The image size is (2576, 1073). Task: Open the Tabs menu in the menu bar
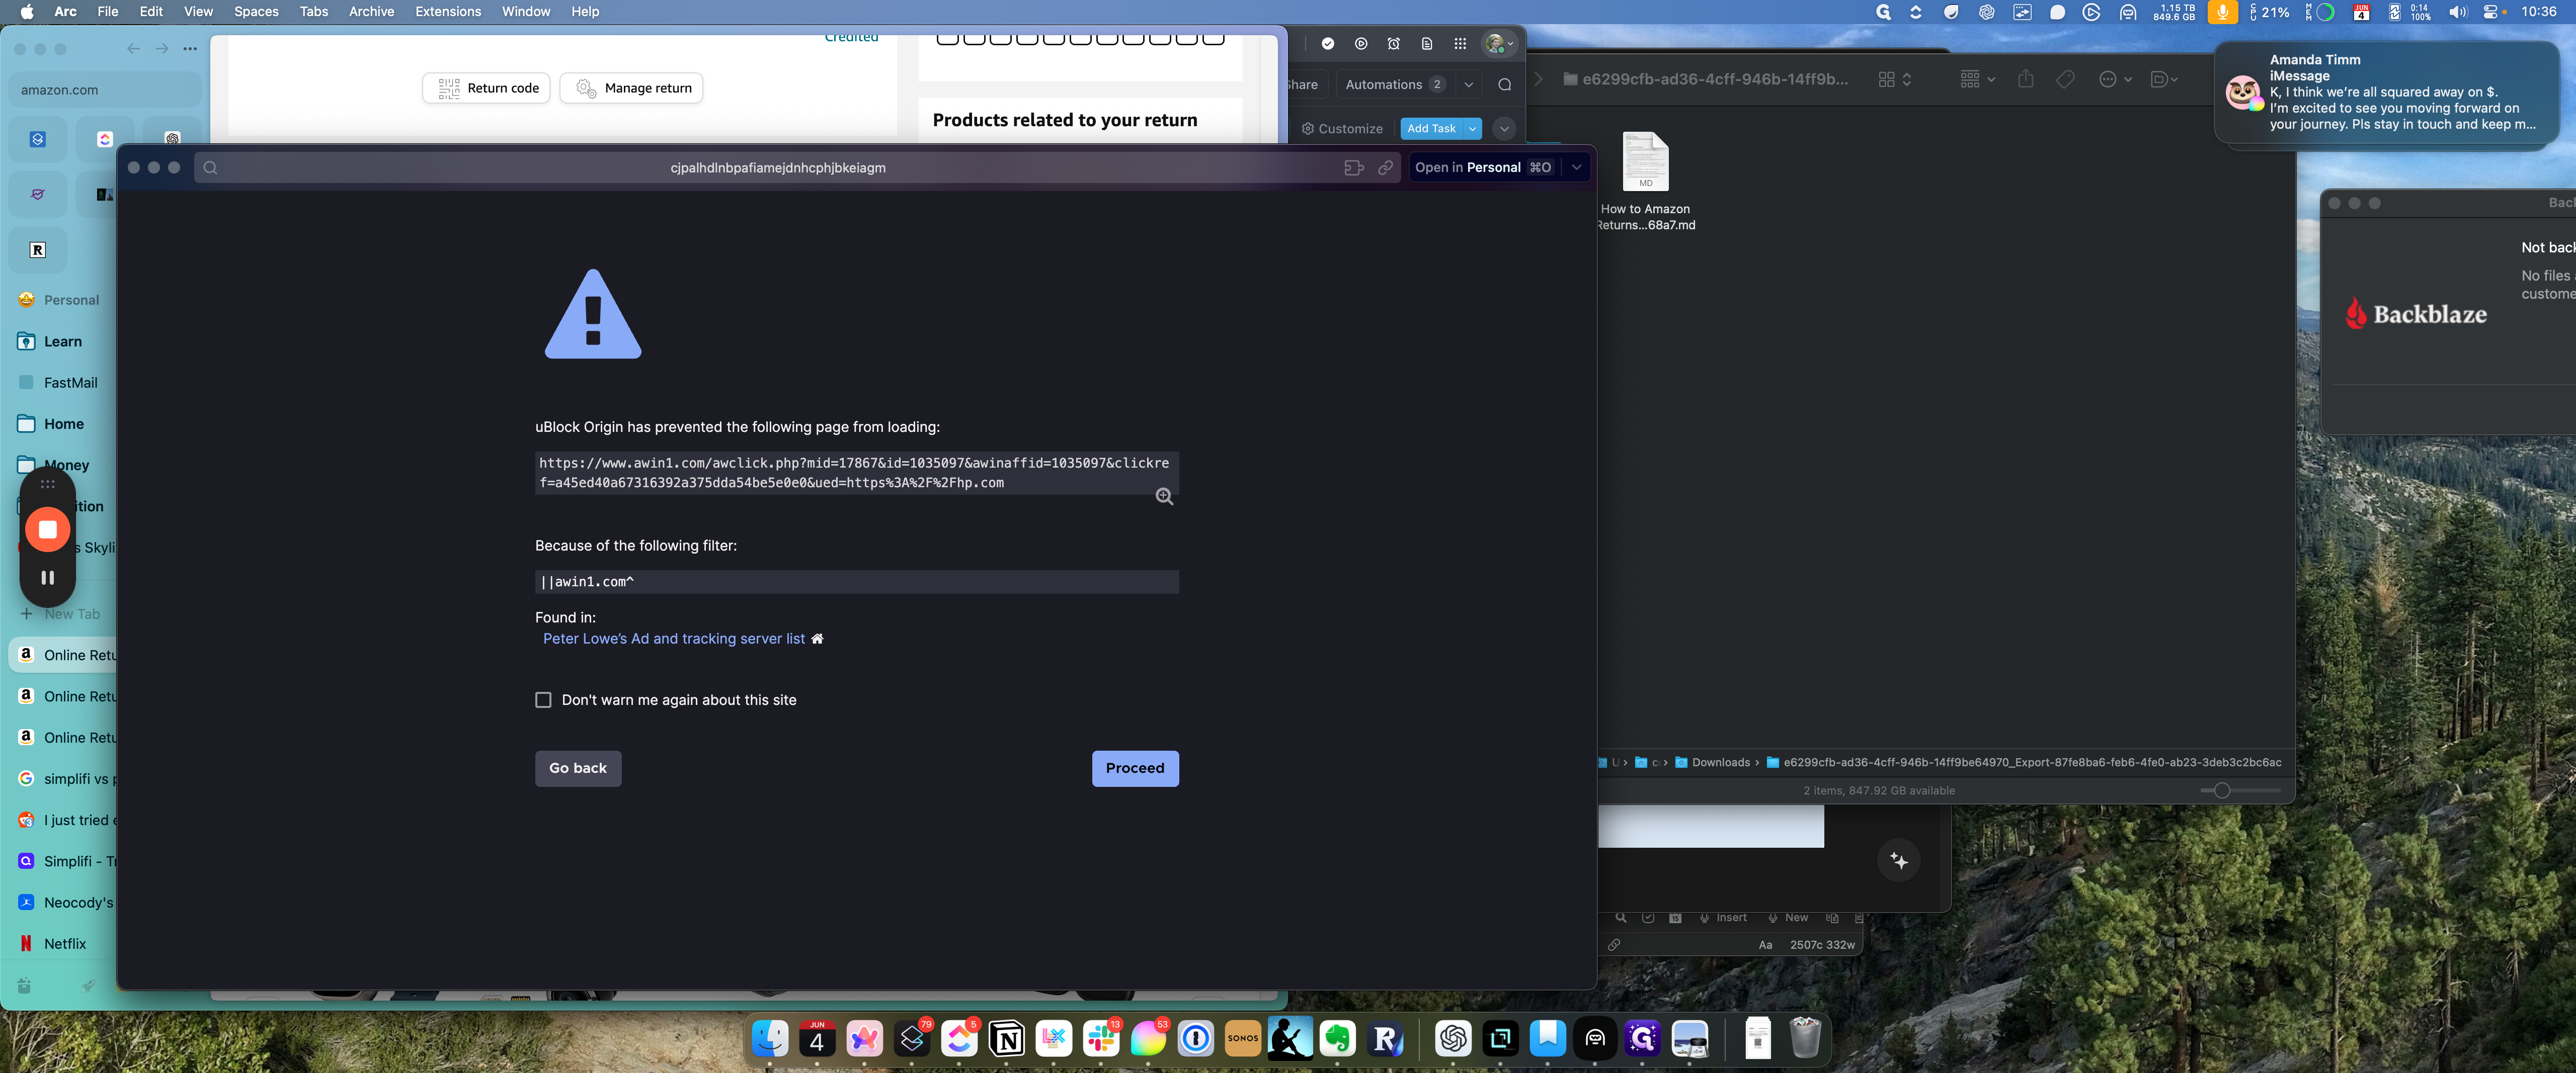click(x=314, y=12)
